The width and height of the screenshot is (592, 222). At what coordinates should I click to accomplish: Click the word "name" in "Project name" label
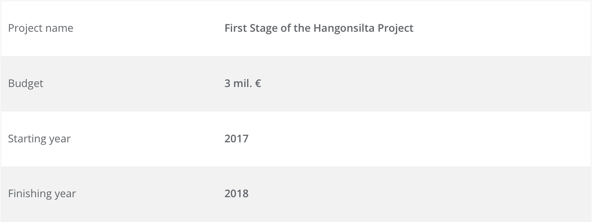click(60, 28)
